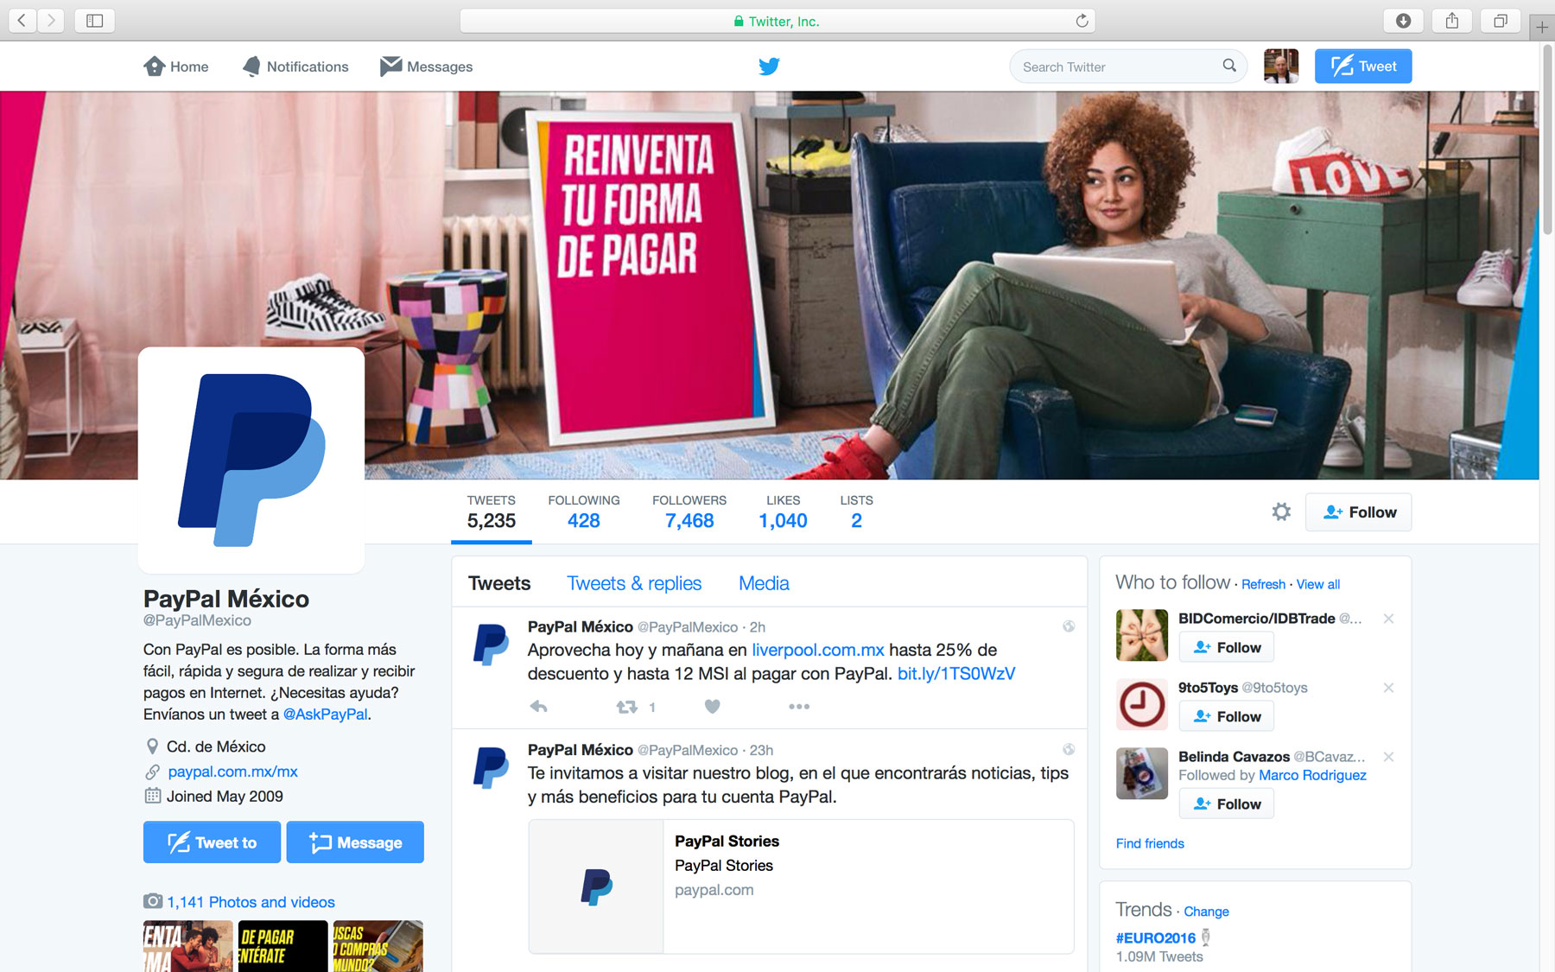Viewport: 1555px width, 972px height.
Task: Reply to the liverpool.com.mx tweet
Action: pos(538,707)
